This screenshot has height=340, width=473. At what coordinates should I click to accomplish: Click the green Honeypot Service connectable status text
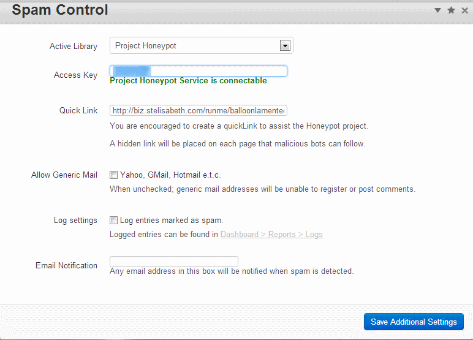coord(188,81)
